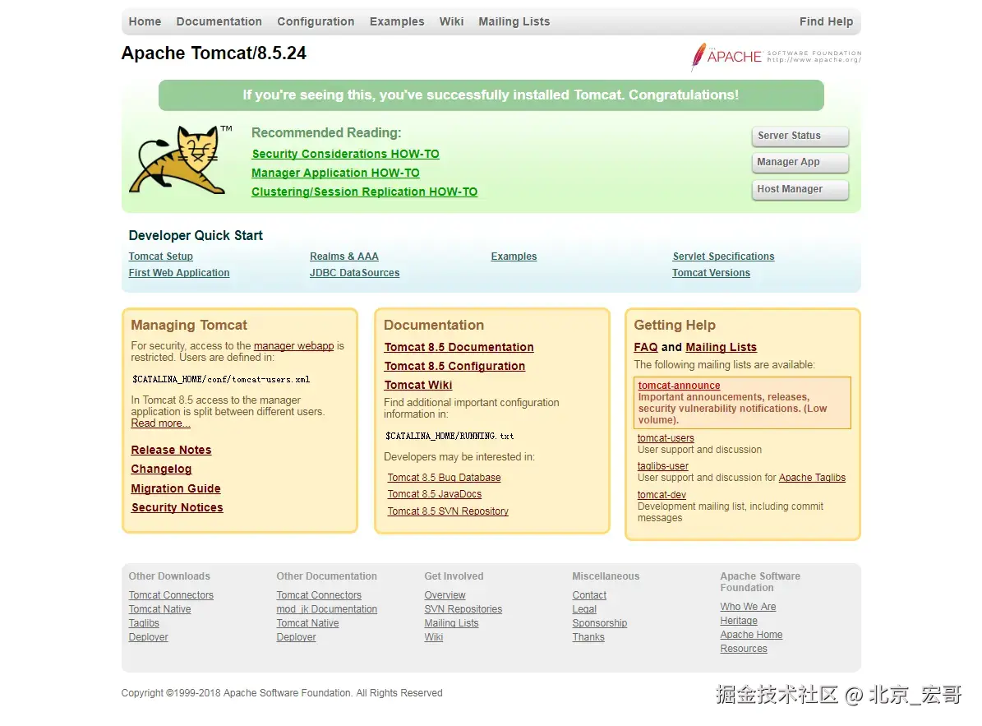The height and width of the screenshot is (726, 982).
Task: Open Wiki in the top navigation bar
Action: pyautogui.click(x=451, y=21)
